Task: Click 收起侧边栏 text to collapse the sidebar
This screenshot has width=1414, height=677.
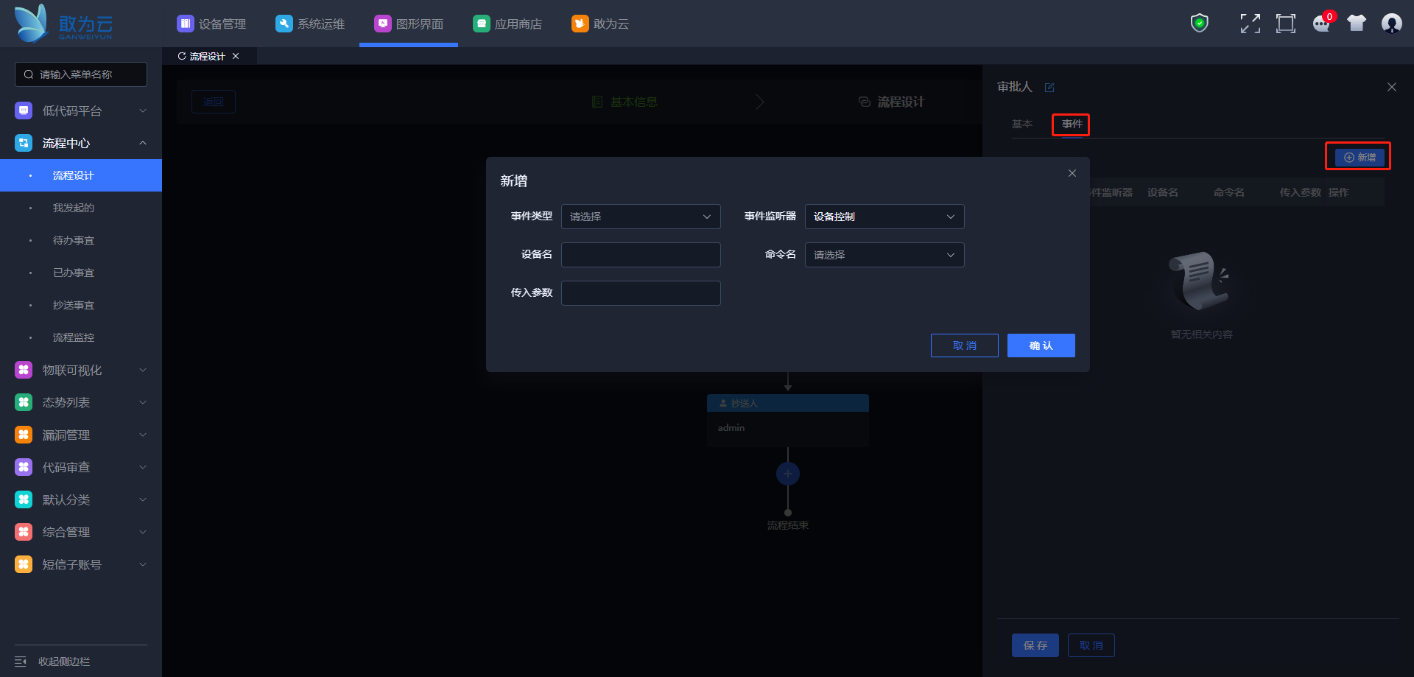Action: pos(64,662)
